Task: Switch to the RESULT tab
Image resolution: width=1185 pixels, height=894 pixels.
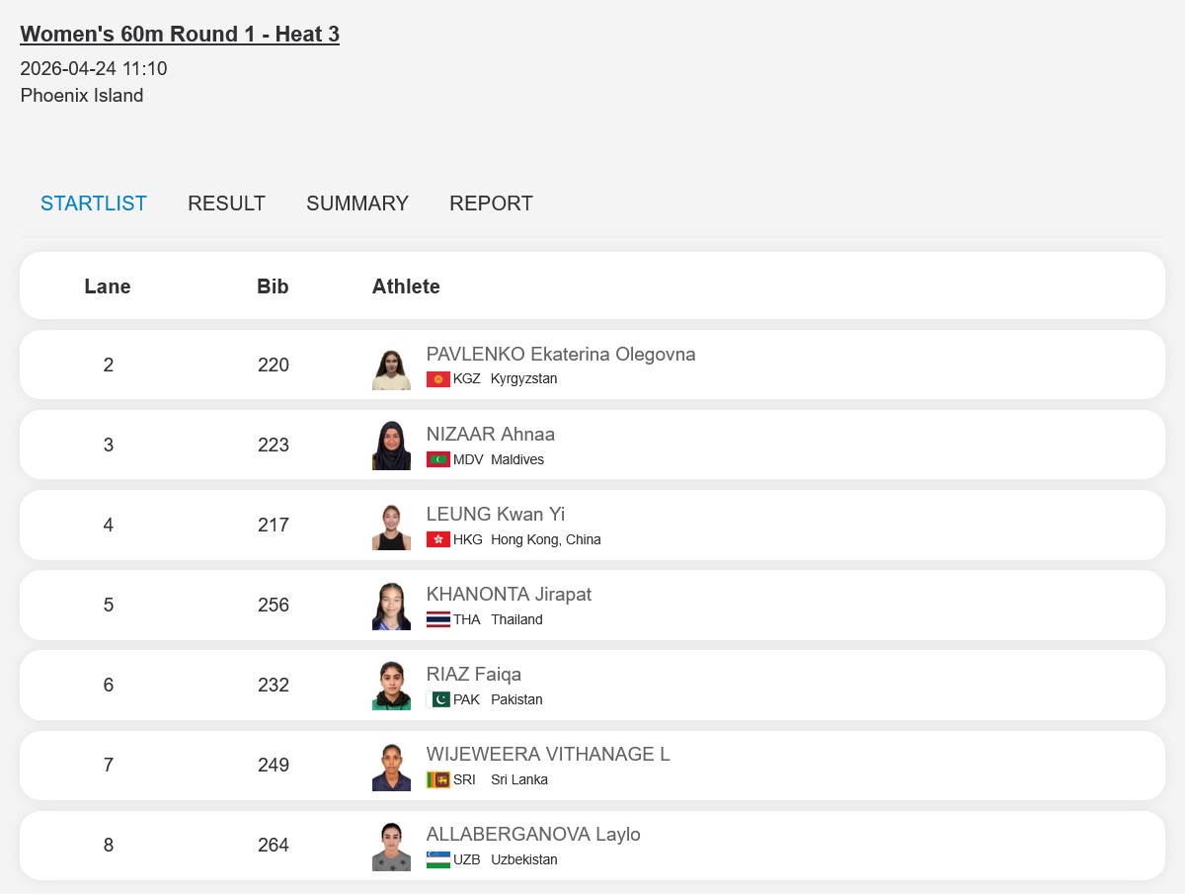Action: 226,203
